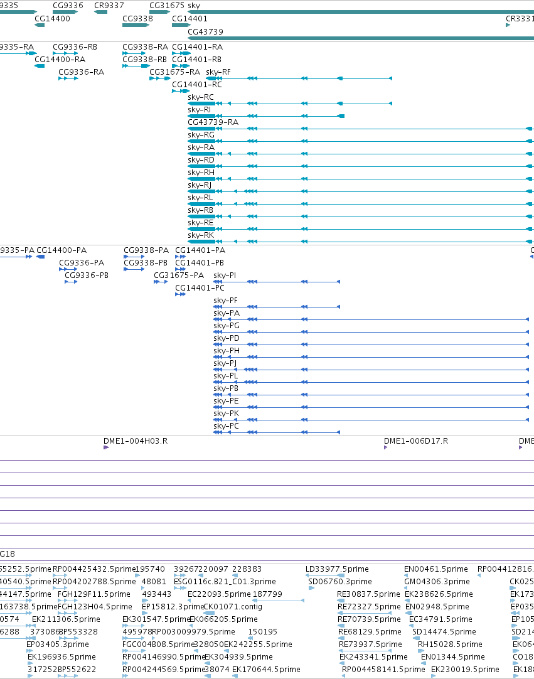Click transcript label CG14401-RA
The height and width of the screenshot is (679, 534).
coord(198,47)
